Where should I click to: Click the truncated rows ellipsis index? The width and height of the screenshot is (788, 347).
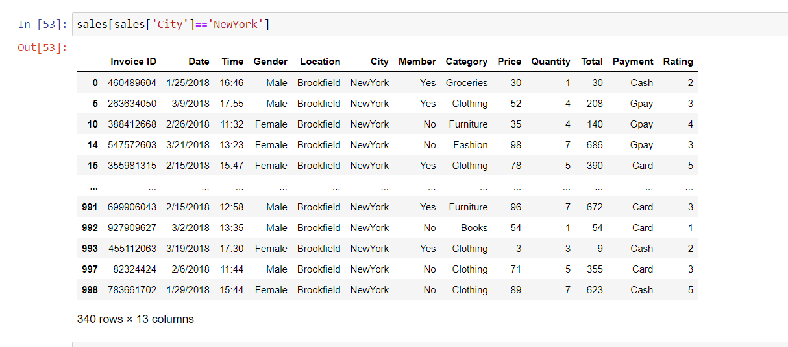tap(94, 186)
